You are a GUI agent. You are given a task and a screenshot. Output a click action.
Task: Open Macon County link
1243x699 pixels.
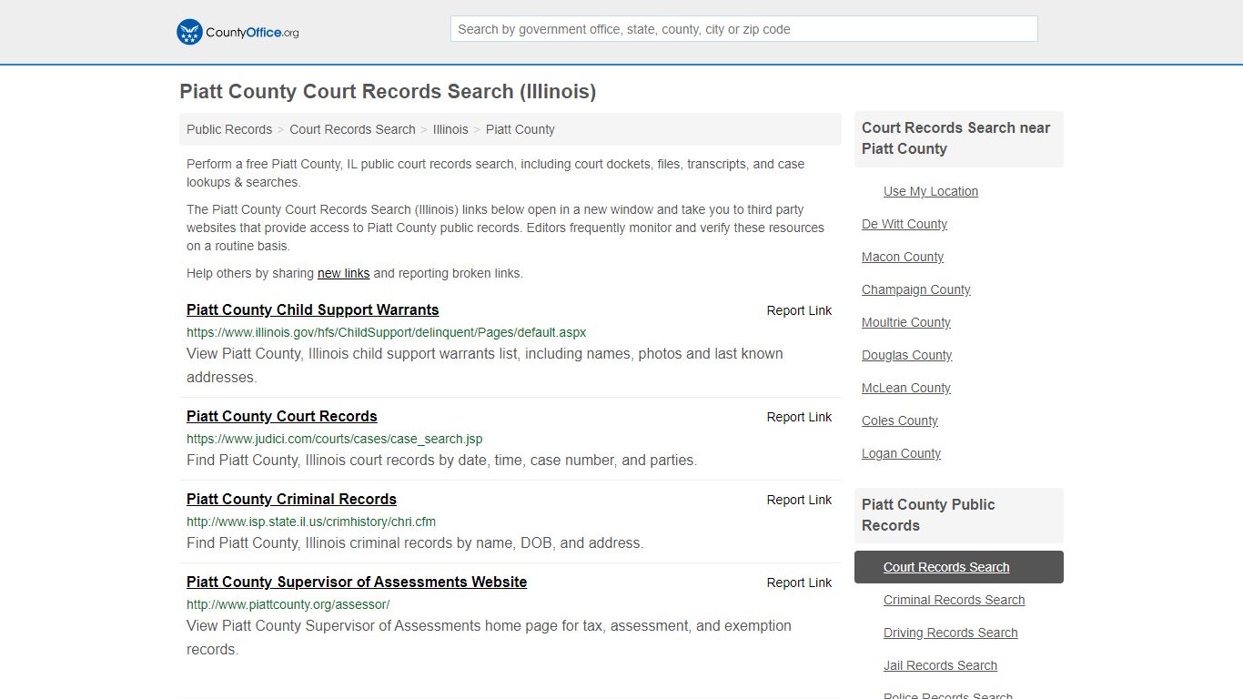click(x=903, y=257)
